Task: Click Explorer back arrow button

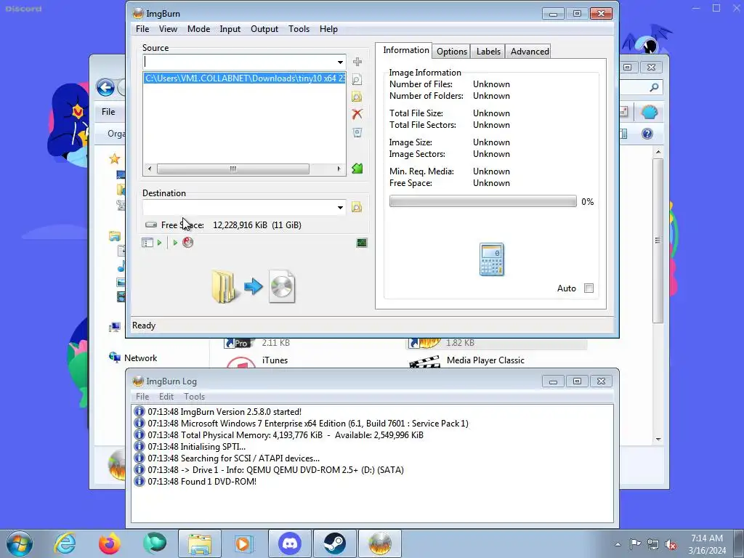Action: click(x=105, y=87)
